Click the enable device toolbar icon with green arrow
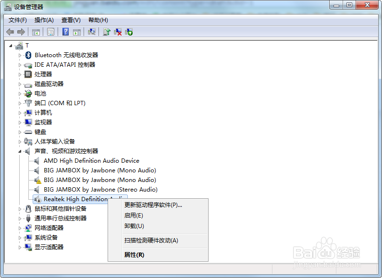 [x=129, y=32]
